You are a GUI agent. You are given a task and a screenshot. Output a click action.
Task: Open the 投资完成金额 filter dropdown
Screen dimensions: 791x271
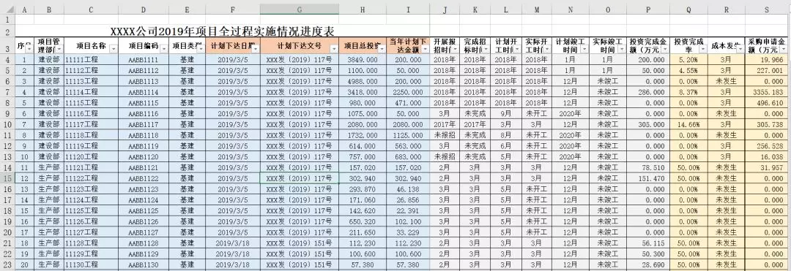[x=664, y=49]
